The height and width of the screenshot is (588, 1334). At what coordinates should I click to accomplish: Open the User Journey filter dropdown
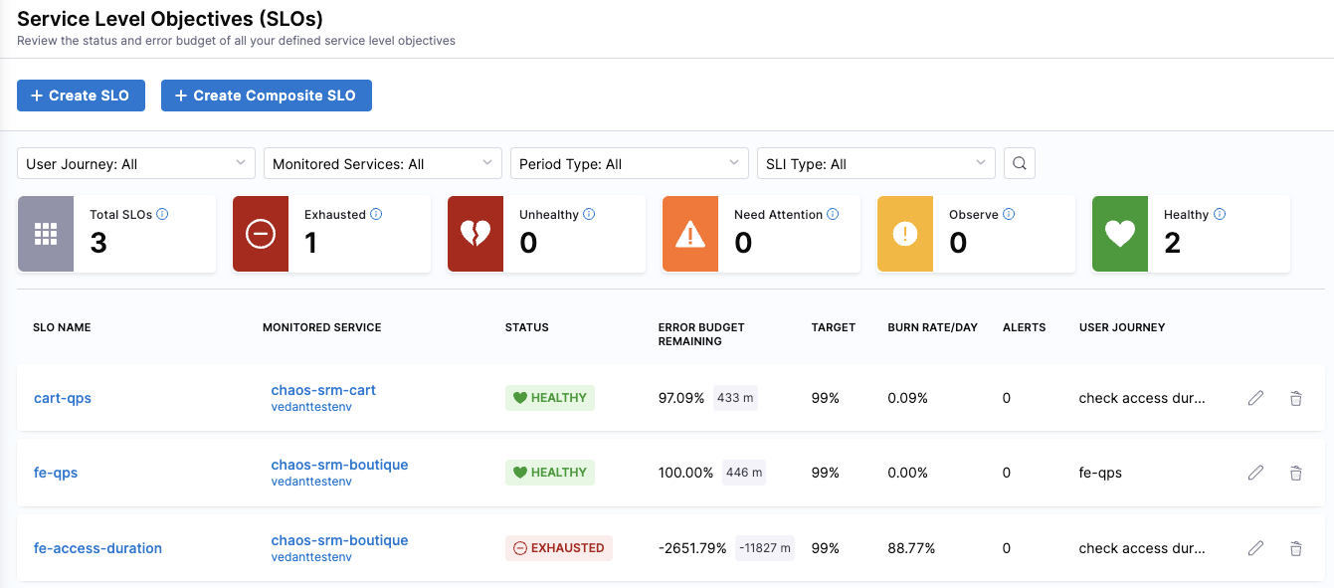pyautogui.click(x=135, y=162)
